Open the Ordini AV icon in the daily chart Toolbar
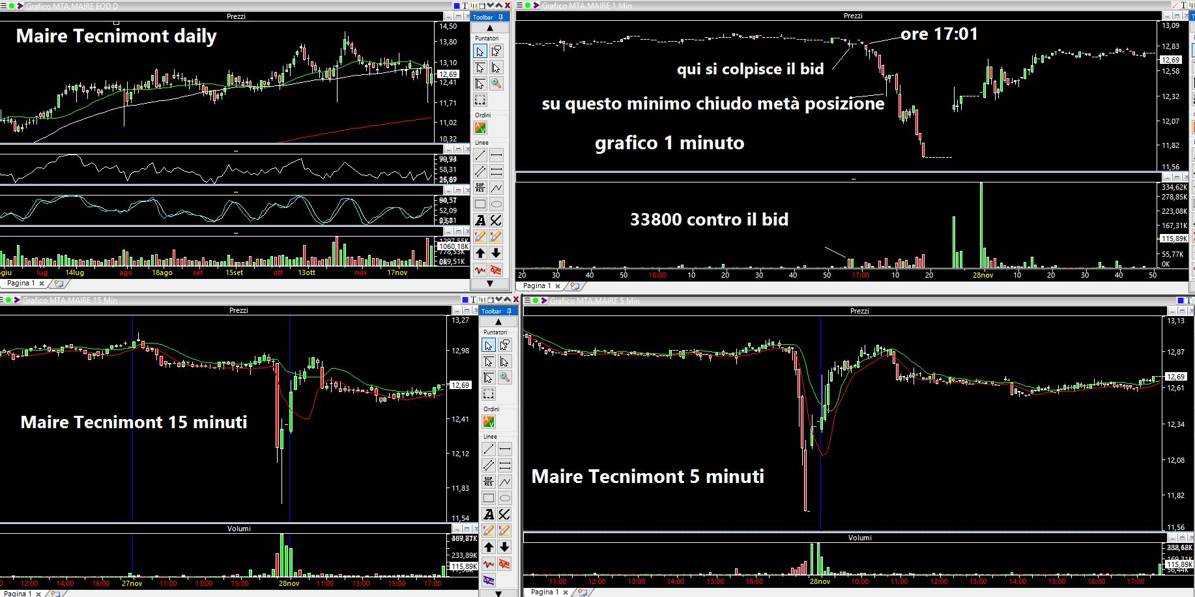1195x597 pixels. (x=480, y=128)
